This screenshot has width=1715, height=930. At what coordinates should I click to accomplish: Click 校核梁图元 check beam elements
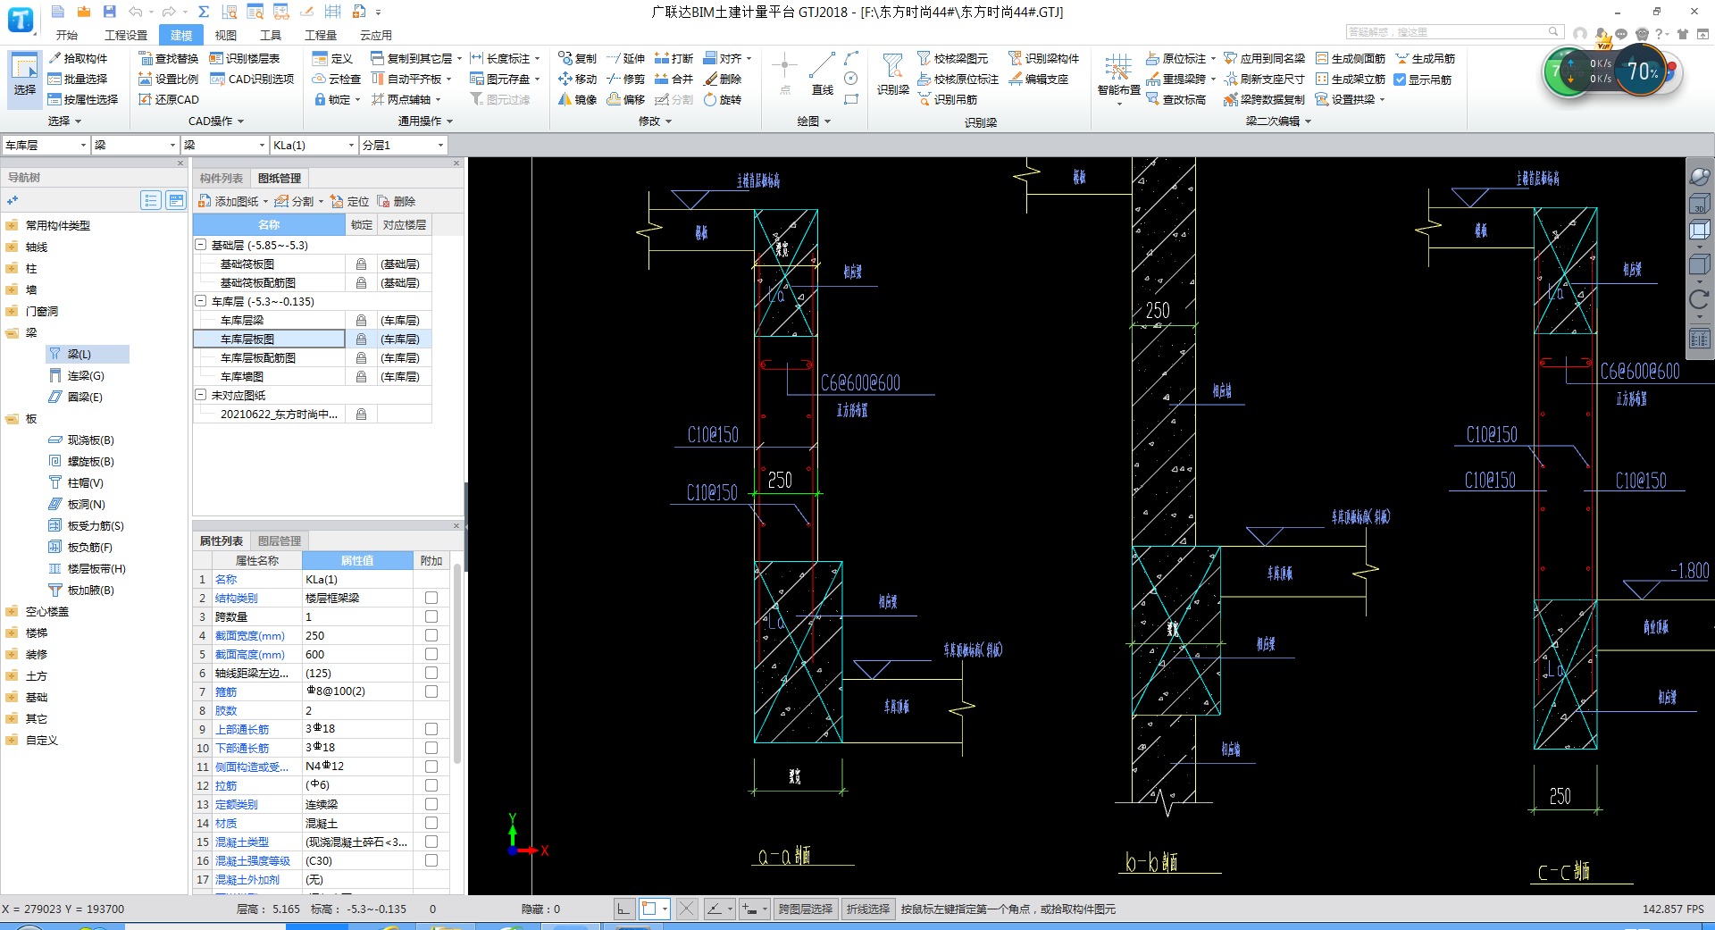click(x=952, y=58)
